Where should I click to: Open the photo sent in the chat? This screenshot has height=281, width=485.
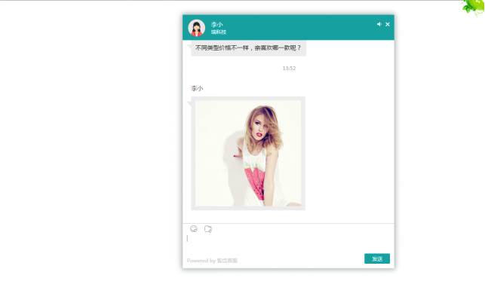tap(248, 153)
